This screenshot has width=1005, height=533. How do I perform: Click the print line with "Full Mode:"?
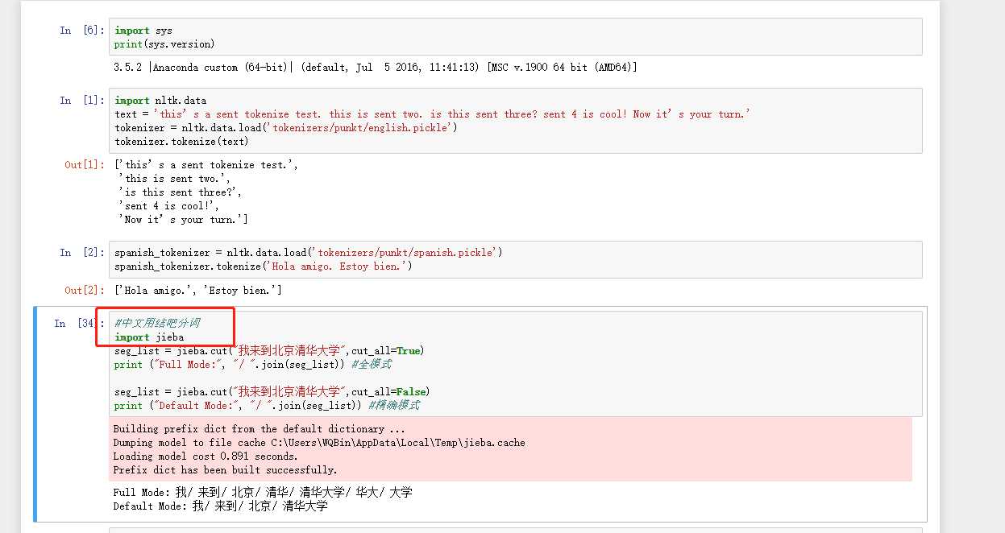[253, 364]
